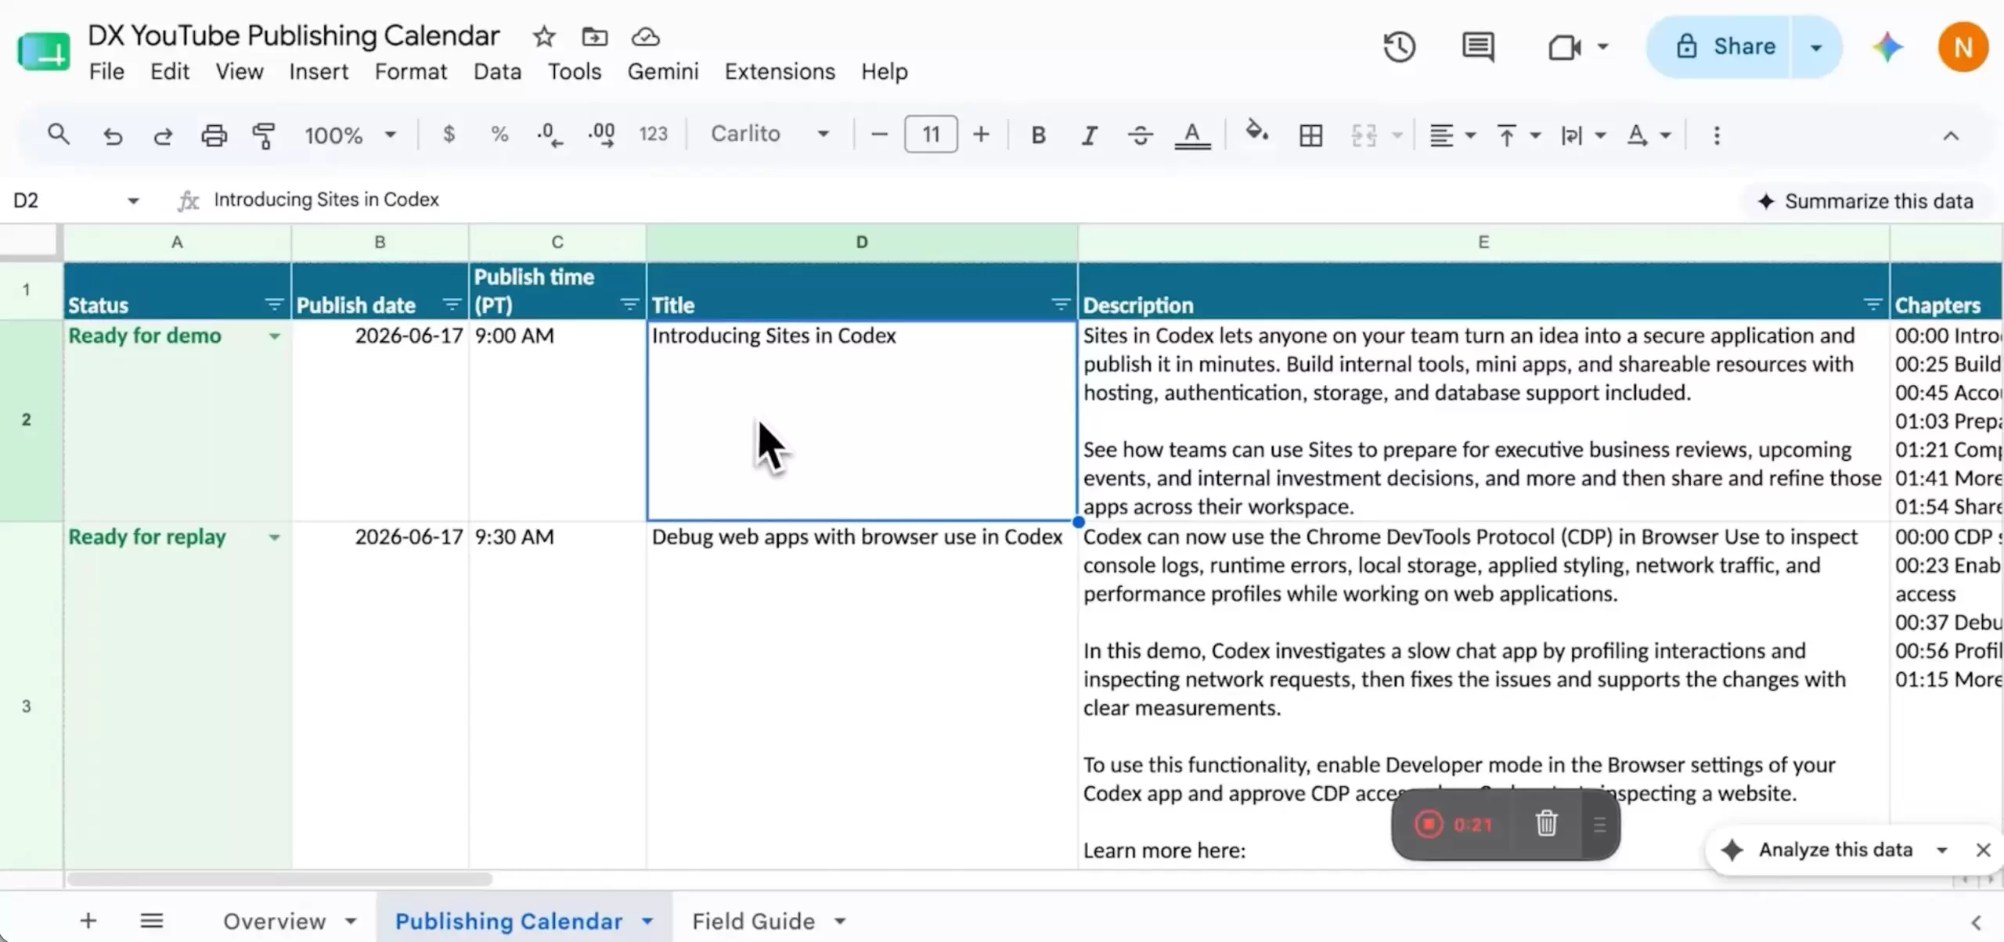This screenshot has height=942, width=2004.
Task: Open the comments panel icon
Action: [x=1478, y=47]
